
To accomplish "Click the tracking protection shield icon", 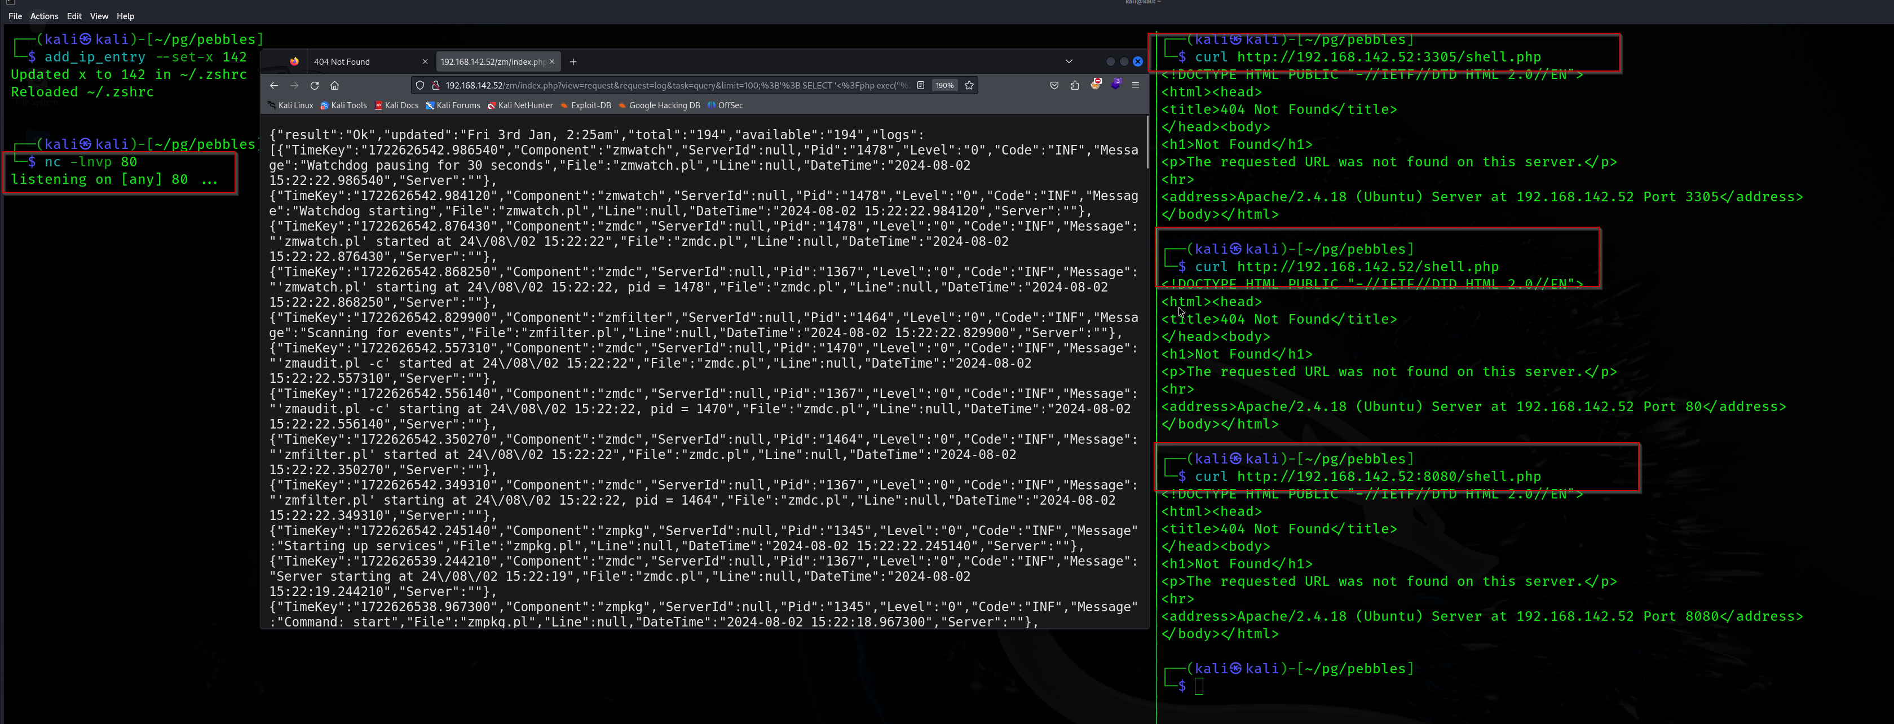I will [x=420, y=85].
